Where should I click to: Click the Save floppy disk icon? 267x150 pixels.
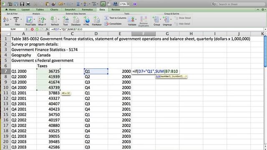(x=22, y=4)
